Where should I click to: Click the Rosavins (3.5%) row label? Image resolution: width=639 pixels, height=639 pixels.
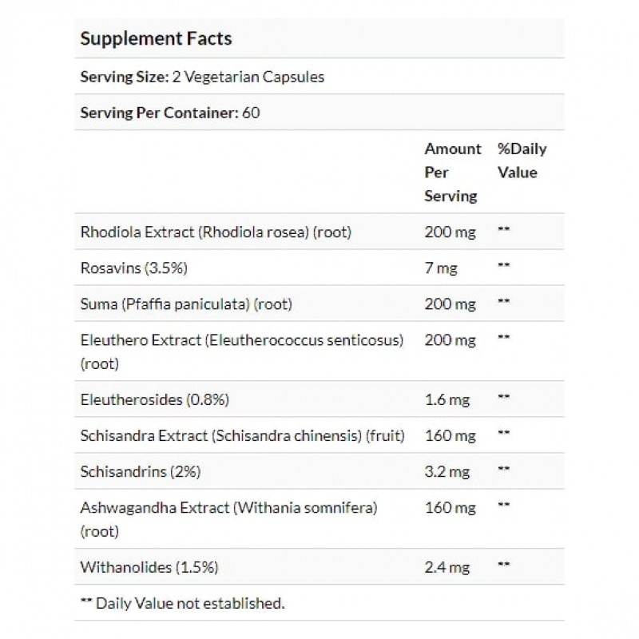[133, 268]
